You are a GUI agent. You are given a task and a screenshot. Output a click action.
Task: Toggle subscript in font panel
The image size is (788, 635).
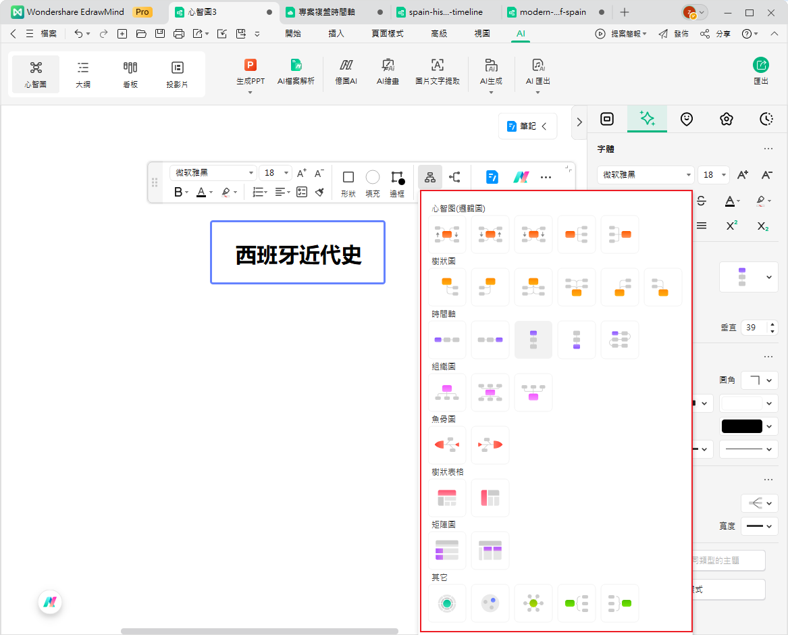tap(762, 226)
